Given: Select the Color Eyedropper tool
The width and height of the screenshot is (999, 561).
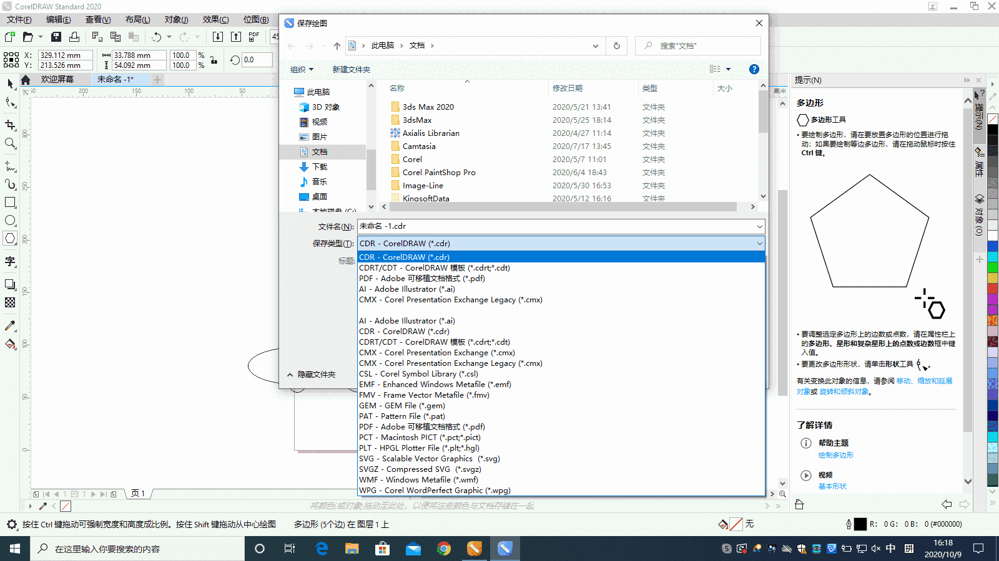Looking at the screenshot, I should pyautogui.click(x=10, y=325).
